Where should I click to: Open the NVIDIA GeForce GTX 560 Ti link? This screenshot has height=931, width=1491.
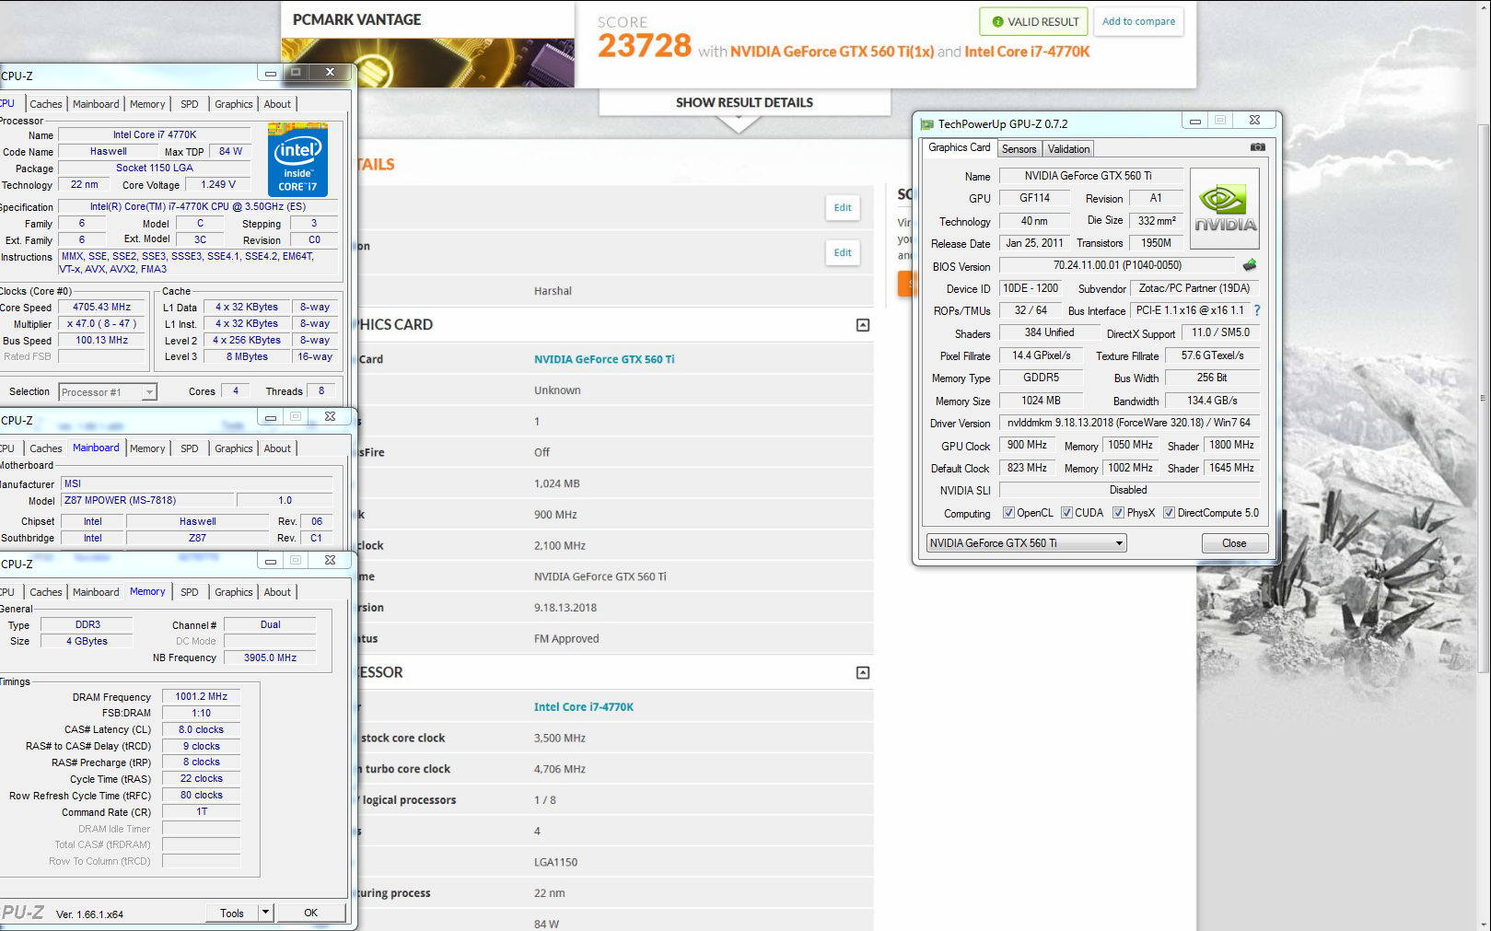click(x=604, y=359)
